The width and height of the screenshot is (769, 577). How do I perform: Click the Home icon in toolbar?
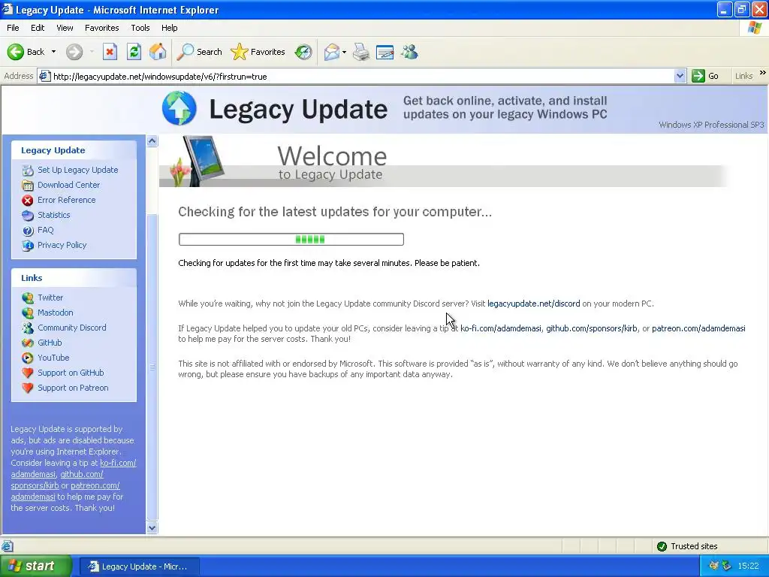coord(158,52)
